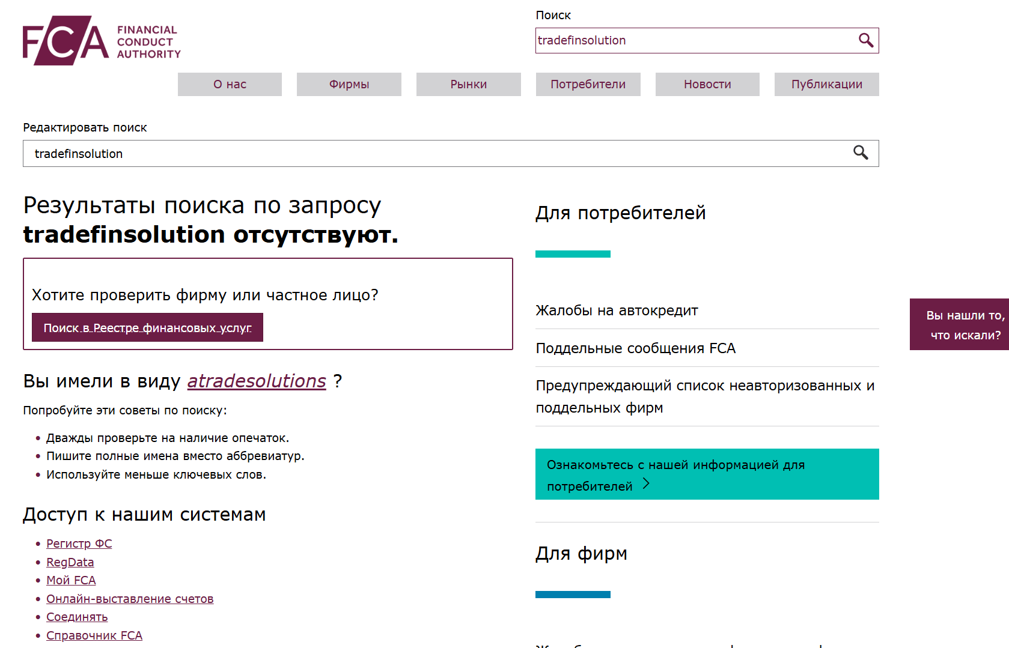The image size is (1009, 648).
Task: Click the tip 'Используйте меньше ключевых слов.'
Action: click(156, 474)
